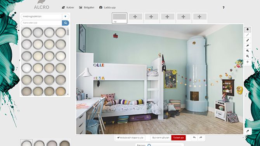The height and width of the screenshot is (146, 260).
Task: Open the Ladda upp menu
Action: click(x=107, y=7)
